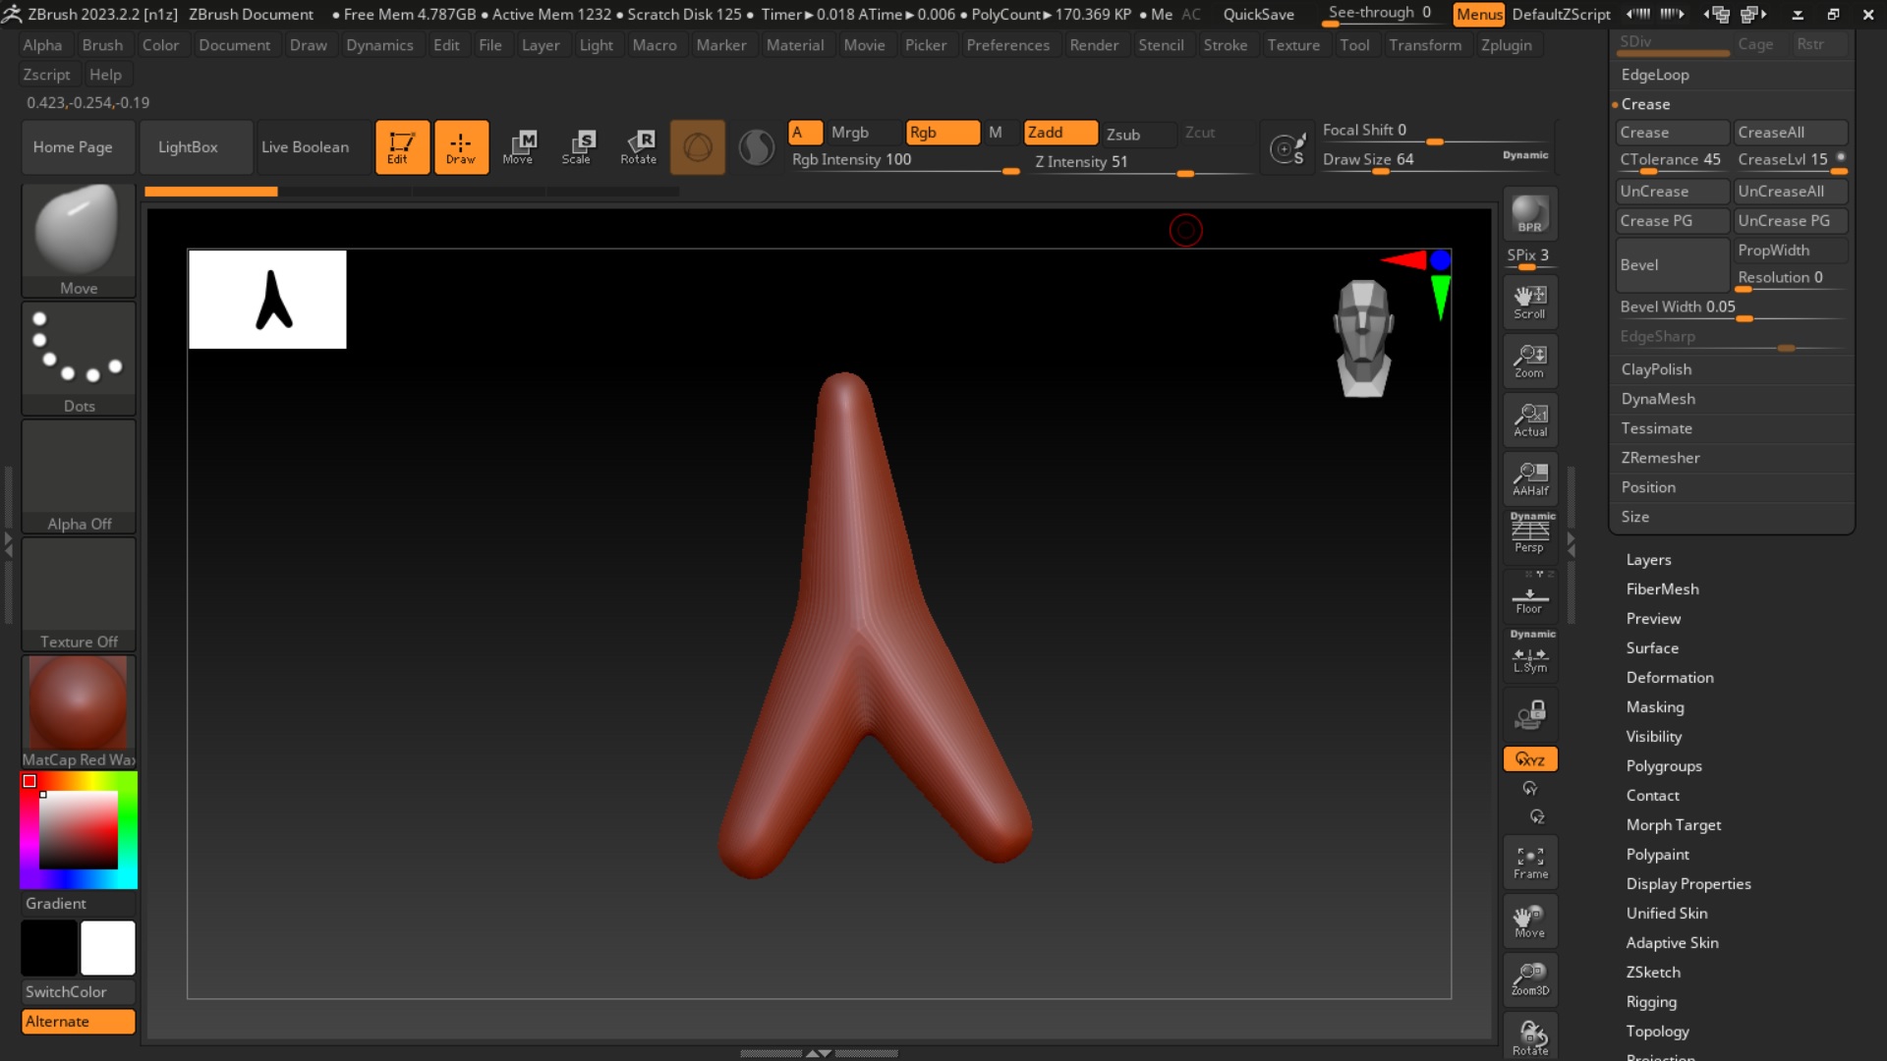This screenshot has height=1061, width=1887.
Task: Toggle perspective with the Persp button
Action: pyautogui.click(x=1529, y=535)
